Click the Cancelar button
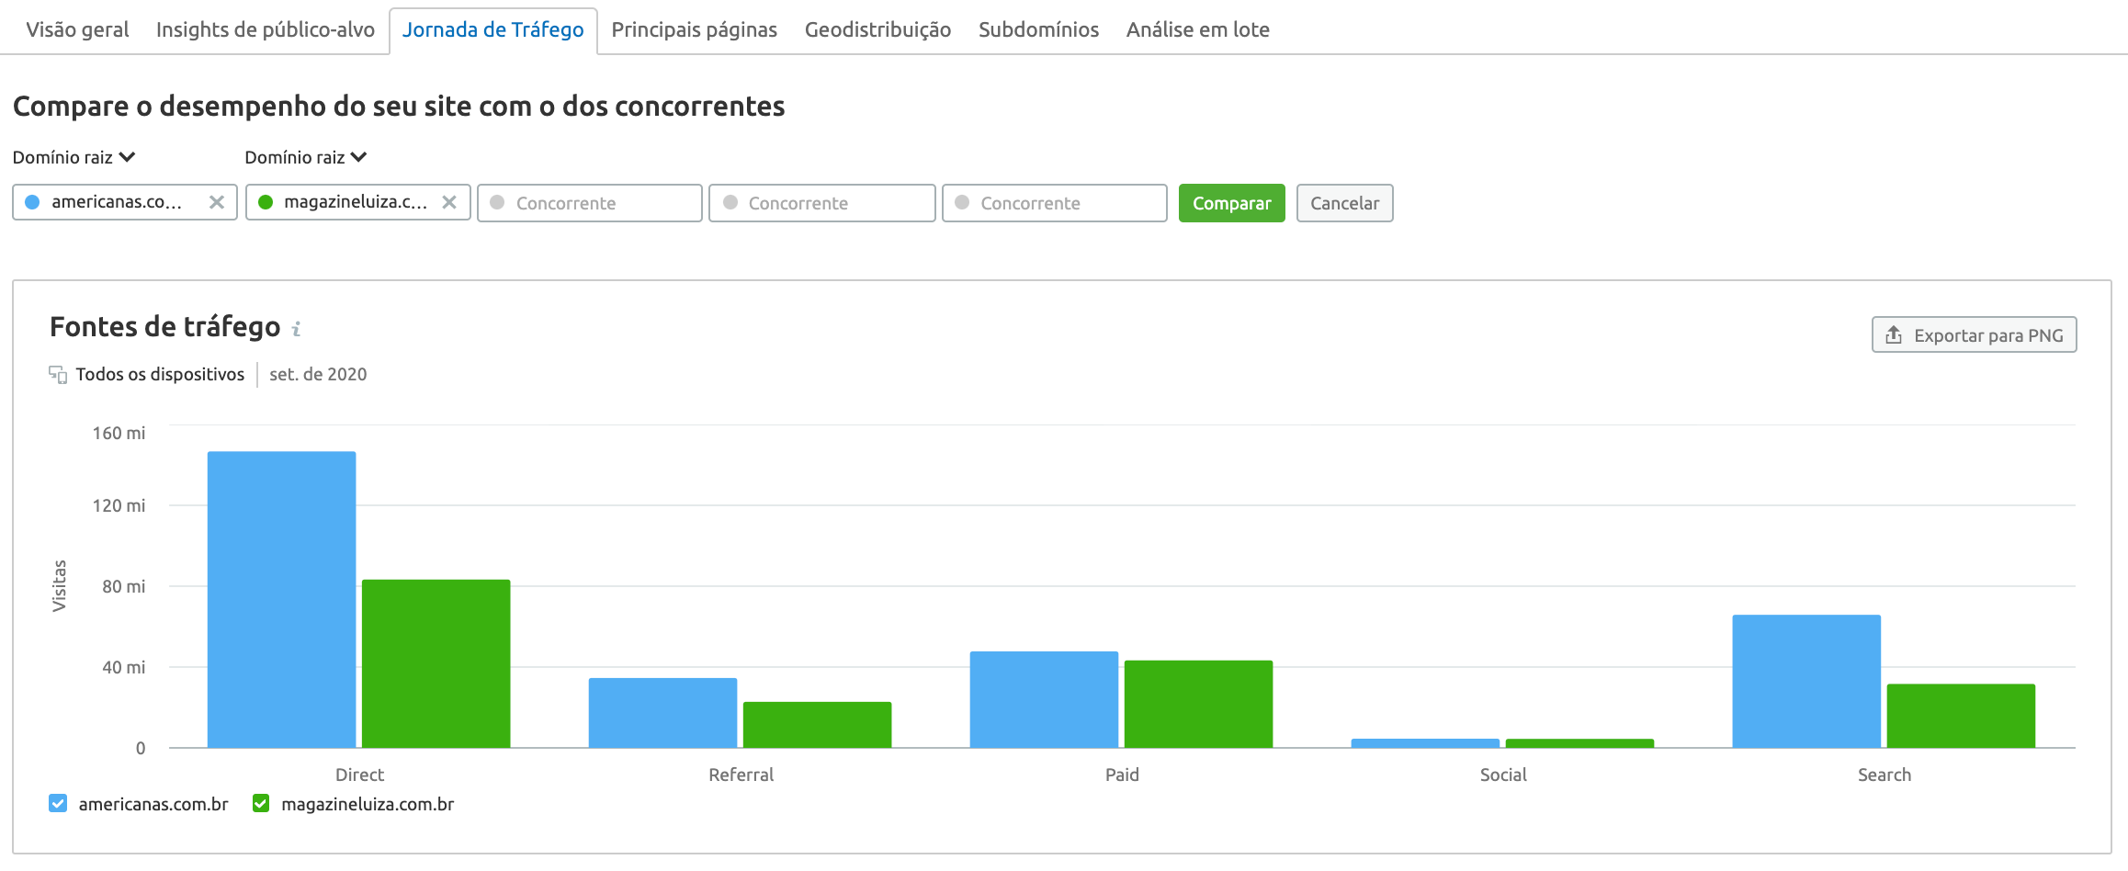This screenshot has width=2128, height=871. tap(1344, 203)
